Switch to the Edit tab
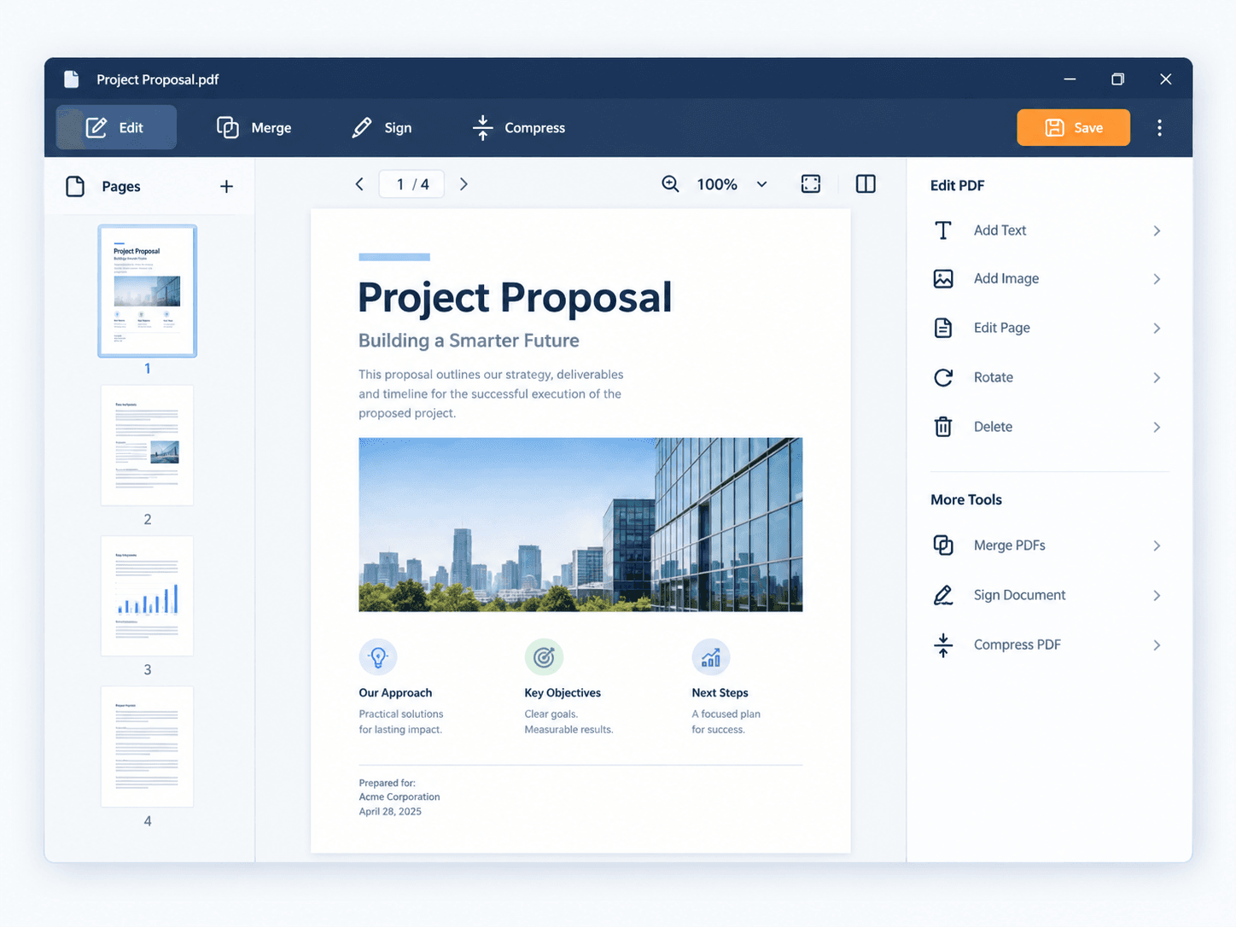Image resolution: width=1236 pixels, height=927 pixels. coord(116,128)
